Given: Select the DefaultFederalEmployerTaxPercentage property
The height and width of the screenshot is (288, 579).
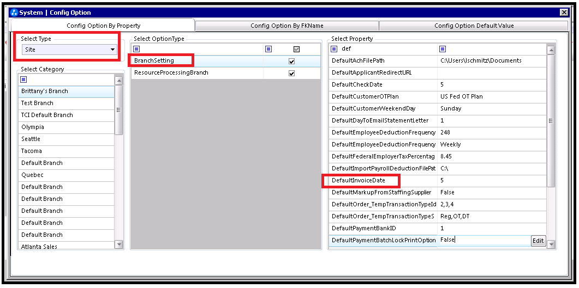Looking at the screenshot, I should tap(383, 157).
